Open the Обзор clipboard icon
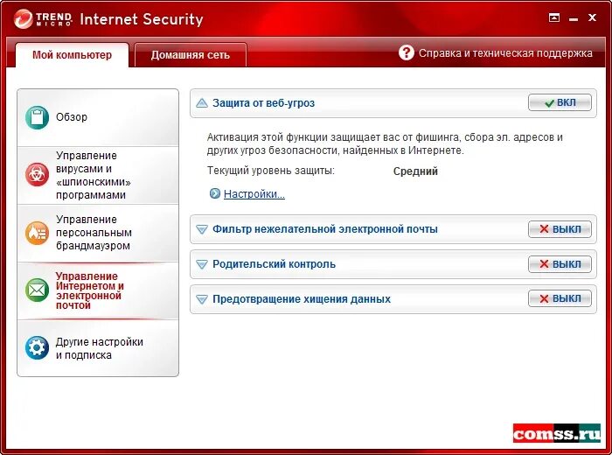Image resolution: width=612 pixels, height=455 pixels. pyautogui.click(x=37, y=117)
